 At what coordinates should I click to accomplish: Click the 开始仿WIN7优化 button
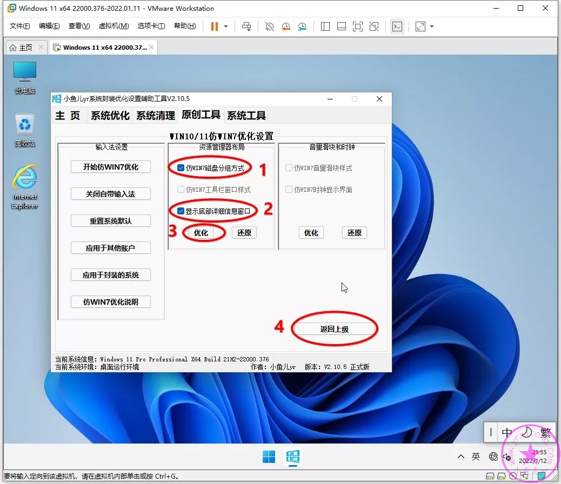[x=111, y=167]
